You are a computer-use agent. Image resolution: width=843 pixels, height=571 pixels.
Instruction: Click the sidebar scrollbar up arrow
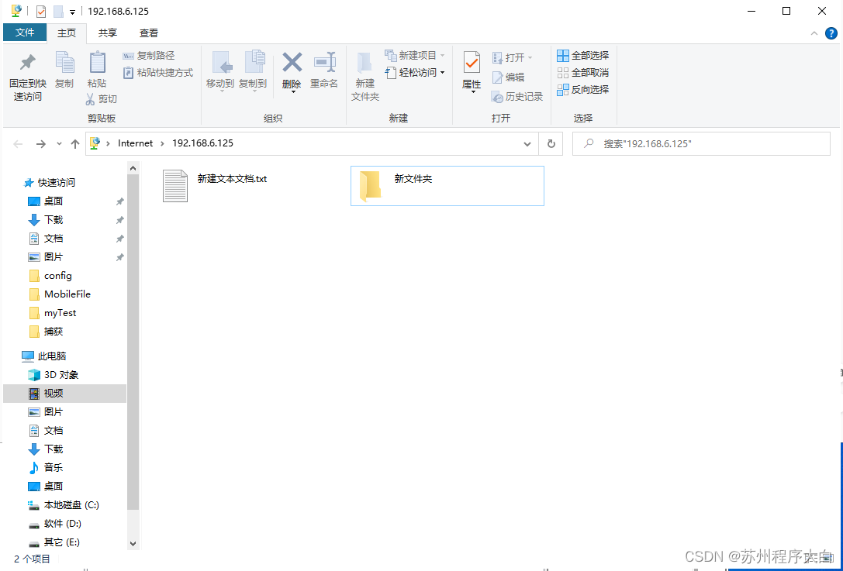click(x=133, y=168)
